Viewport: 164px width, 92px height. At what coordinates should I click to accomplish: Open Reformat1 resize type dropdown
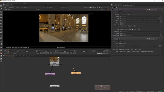click(121, 50)
